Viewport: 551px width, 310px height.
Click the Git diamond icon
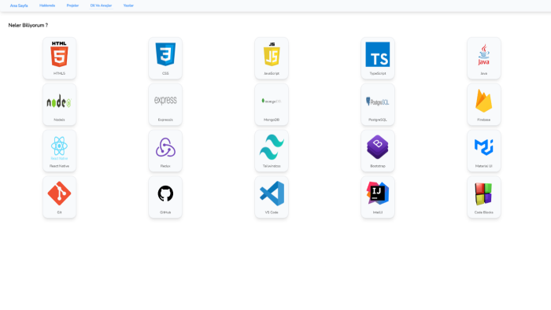click(59, 193)
